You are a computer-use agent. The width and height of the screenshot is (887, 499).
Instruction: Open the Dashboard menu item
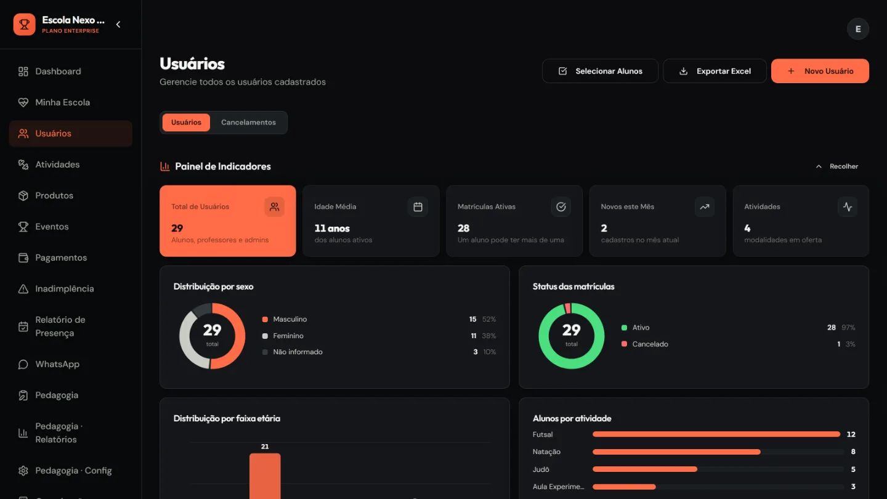[71, 71]
